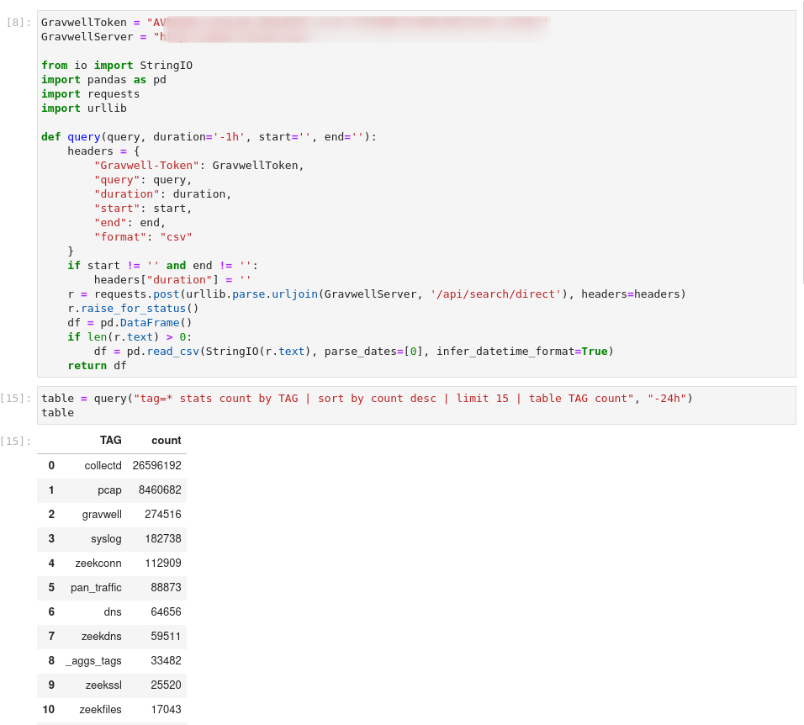Image resolution: width=804 pixels, height=725 pixels.
Task: Click the pan_traffic tag entry
Action: (95, 587)
